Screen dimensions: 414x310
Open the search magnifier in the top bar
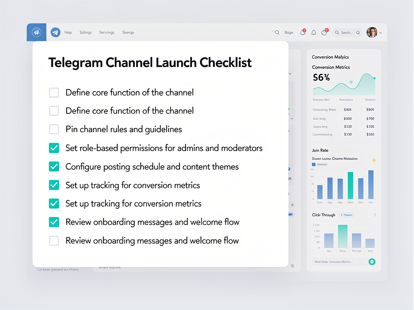coord(277,32)
